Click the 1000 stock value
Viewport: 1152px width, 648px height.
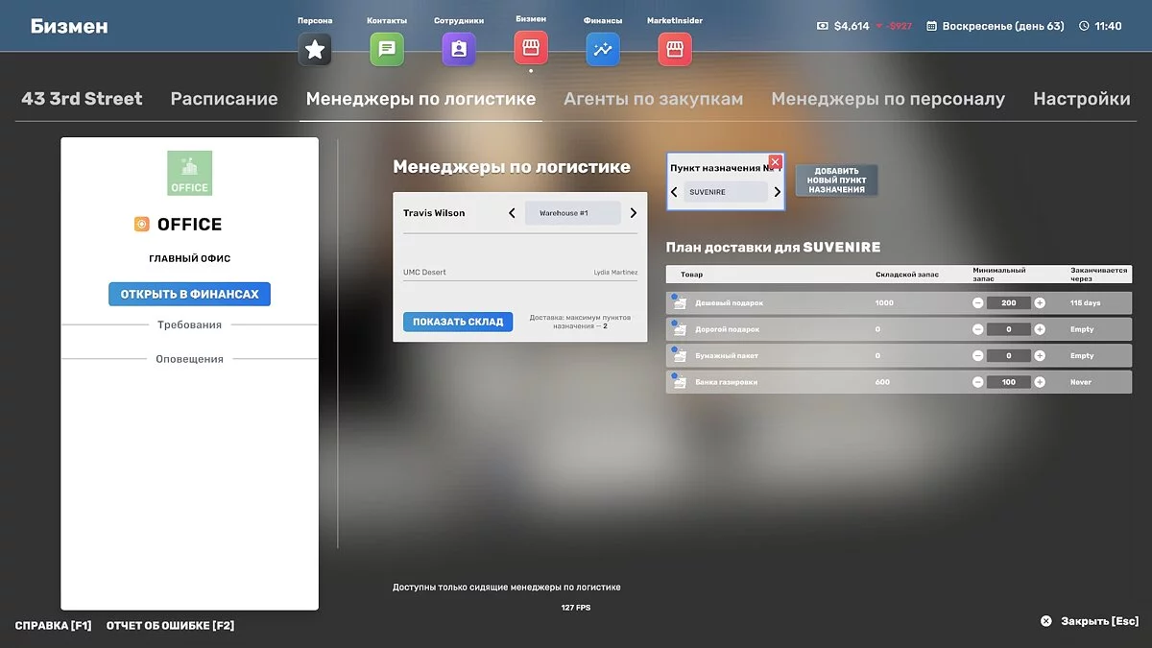(884, 303)
